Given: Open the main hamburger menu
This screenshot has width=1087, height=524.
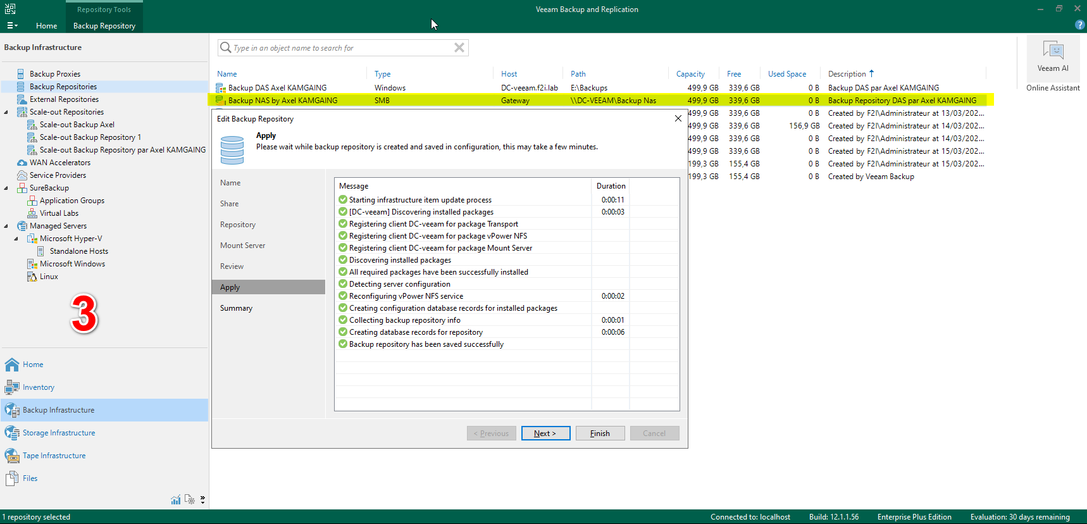Looking at the screenshot, I should pyautogui.click(x=12, y=25).
